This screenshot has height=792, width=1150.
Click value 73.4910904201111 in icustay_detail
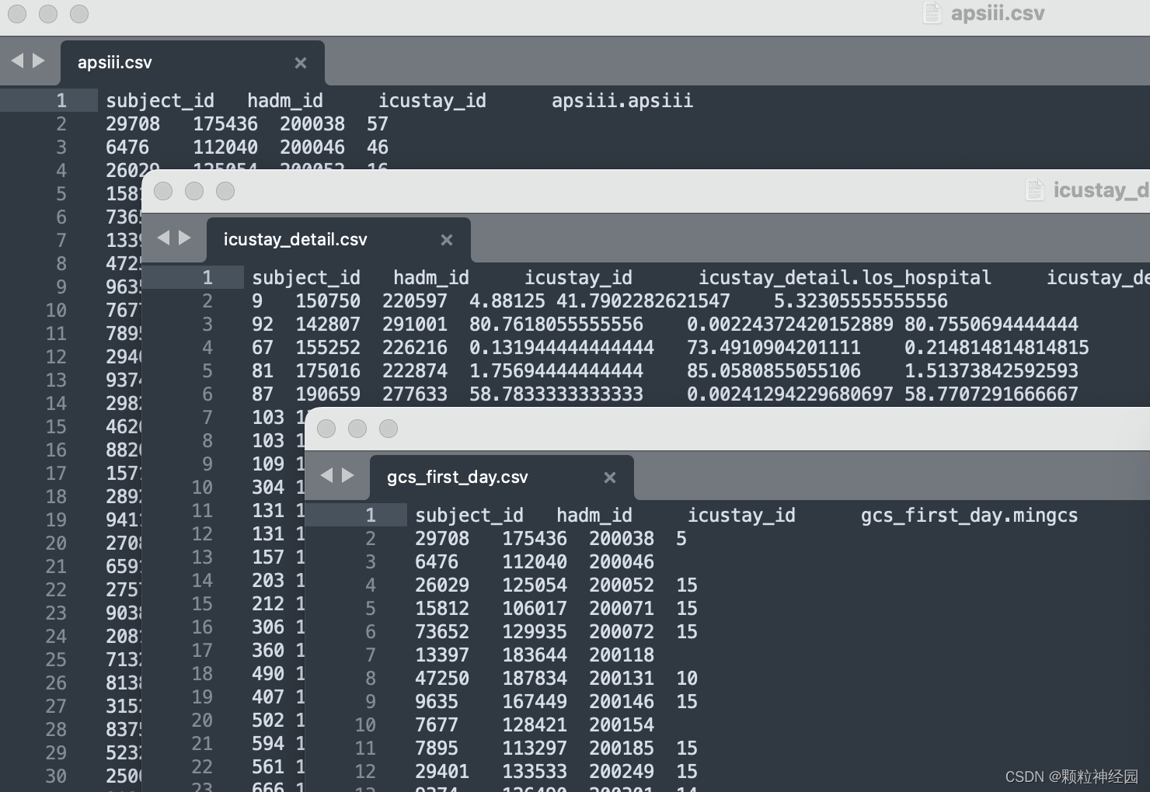click(774, 348)
